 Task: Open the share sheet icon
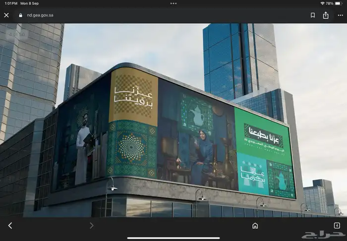point(326,15)
